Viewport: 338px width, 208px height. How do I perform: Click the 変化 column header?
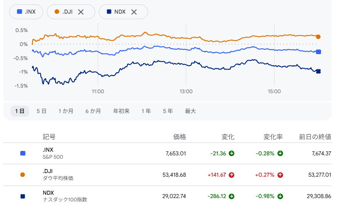click(228, 137)
